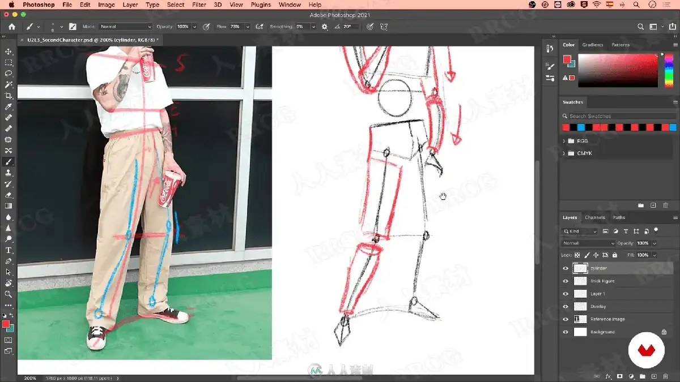
Task: Select the Crop tool
Action: coord(8,96)
